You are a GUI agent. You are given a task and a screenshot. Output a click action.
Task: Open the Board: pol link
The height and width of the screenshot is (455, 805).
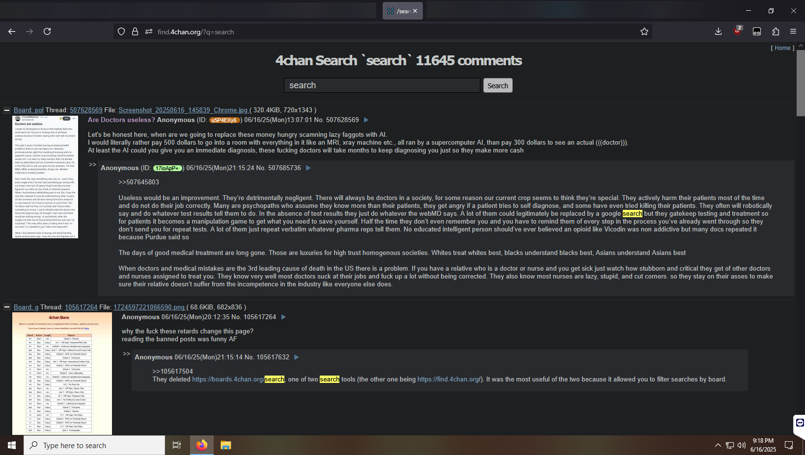pyautogui.click(x=28, y=110)
